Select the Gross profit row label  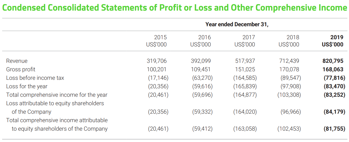tap(21, 69)
